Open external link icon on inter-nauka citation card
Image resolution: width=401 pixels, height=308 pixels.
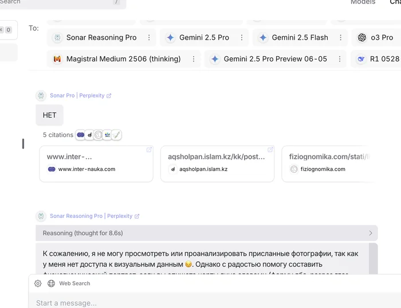click(x=150, y=150)
